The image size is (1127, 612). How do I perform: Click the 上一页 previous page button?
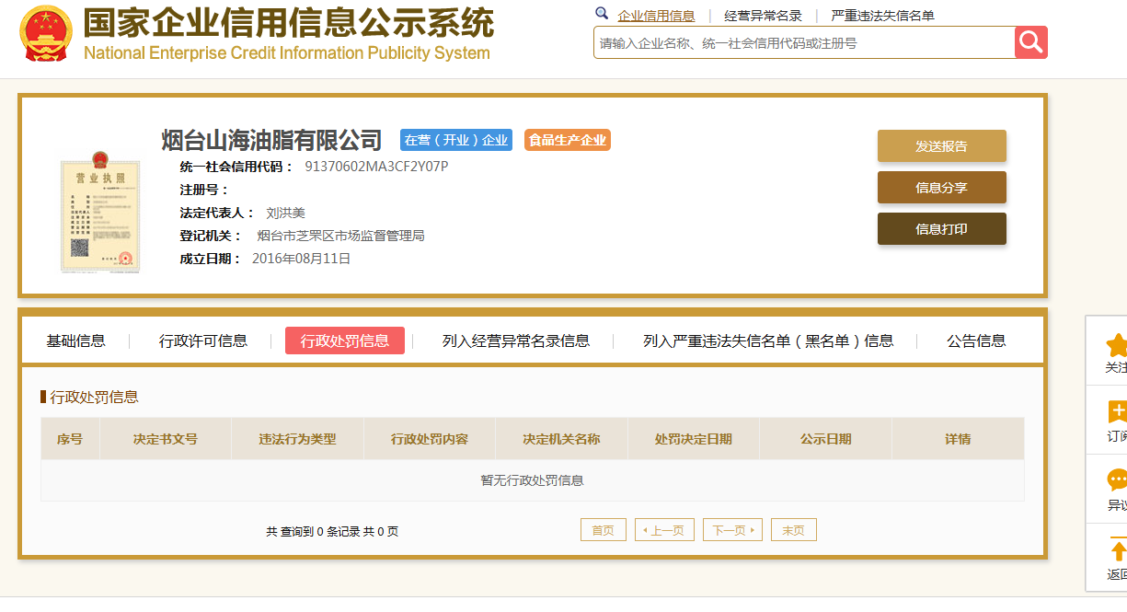pos(664,530)
